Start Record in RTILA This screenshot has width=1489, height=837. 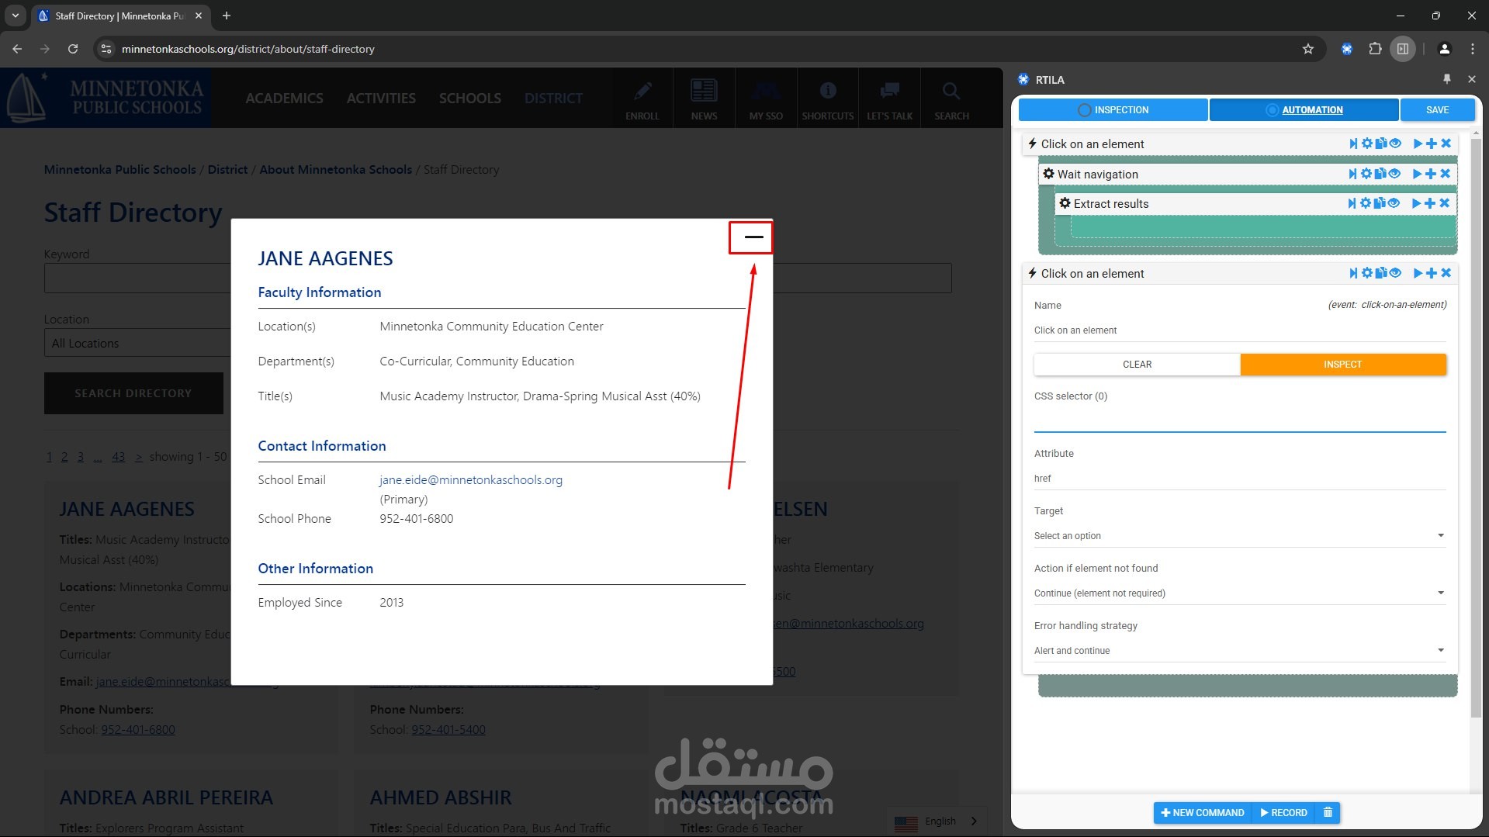click(1283, 812)
